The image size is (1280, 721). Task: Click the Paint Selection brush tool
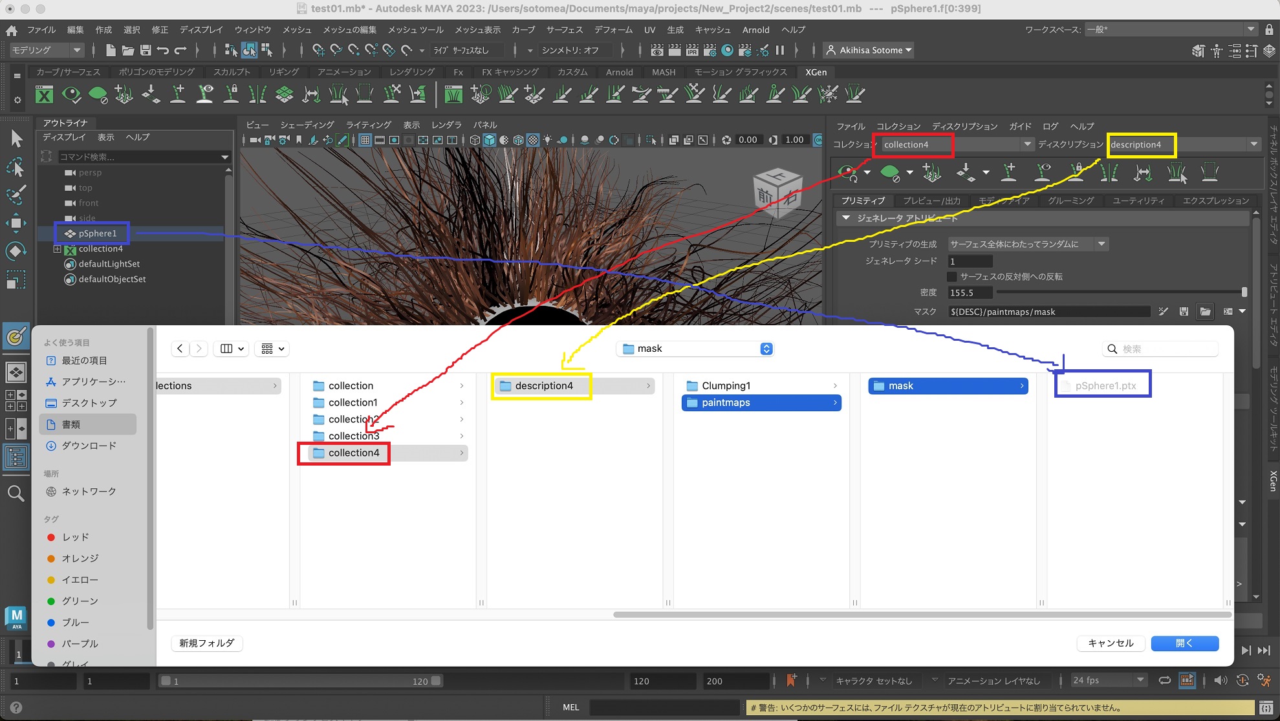click(x=16, y=195)
